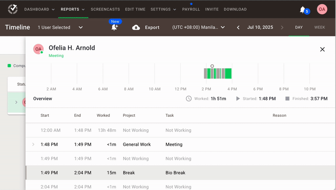Click the Started play triangle icon

tap(238, 99)
